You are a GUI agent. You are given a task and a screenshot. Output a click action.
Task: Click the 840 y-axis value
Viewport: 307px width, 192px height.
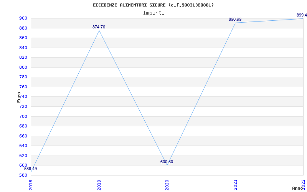click(23, 48)
